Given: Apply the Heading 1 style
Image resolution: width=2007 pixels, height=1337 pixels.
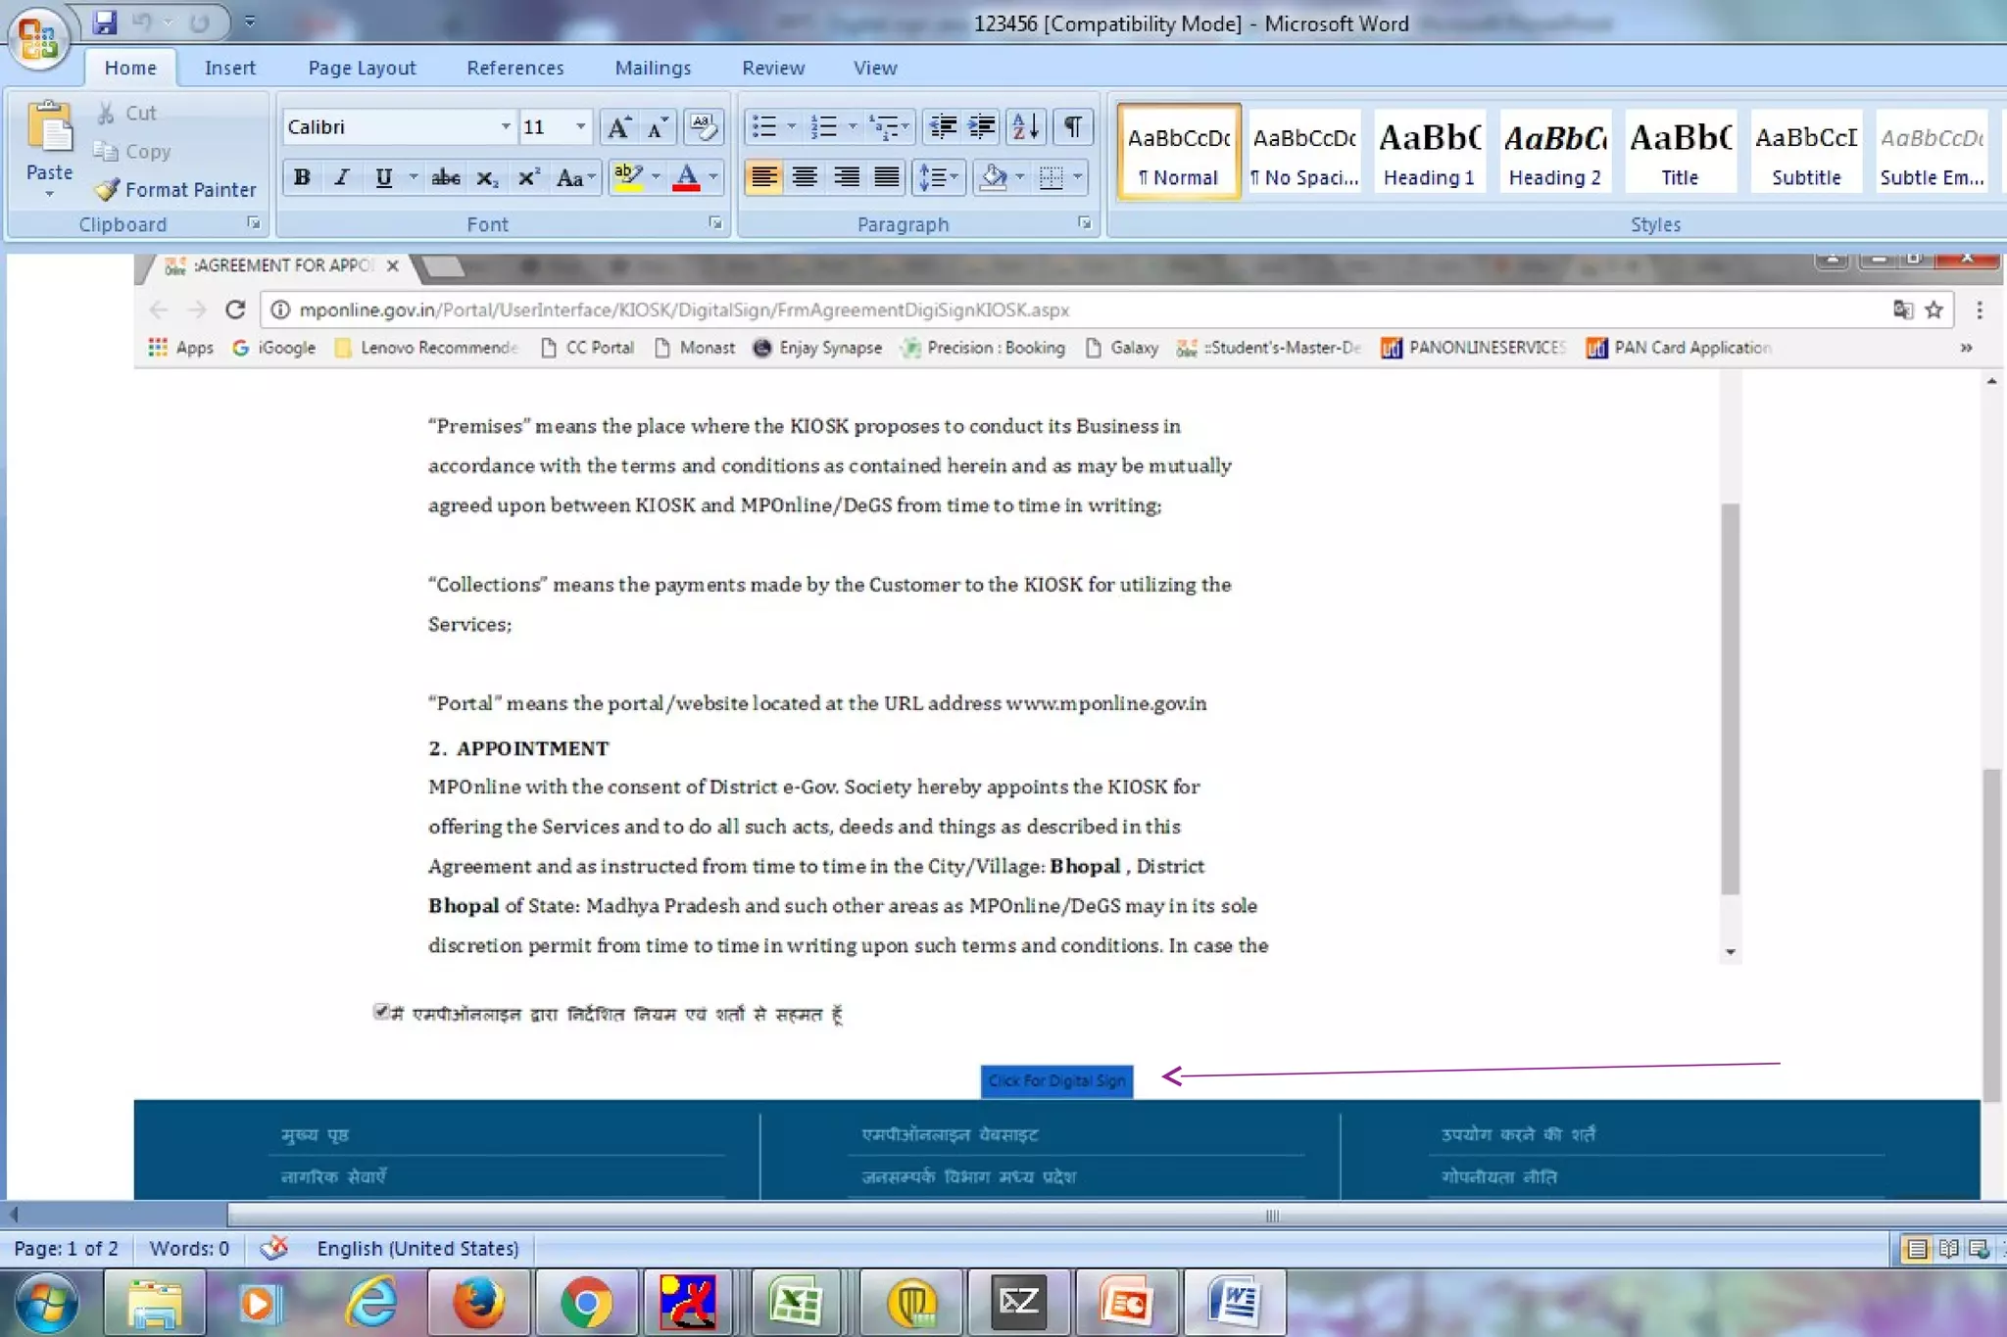Looking at the screenshot, I should tap(1429, 152).
